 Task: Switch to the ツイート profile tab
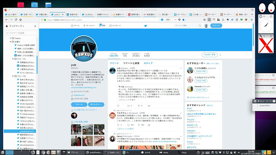click(x=114, y=63)
